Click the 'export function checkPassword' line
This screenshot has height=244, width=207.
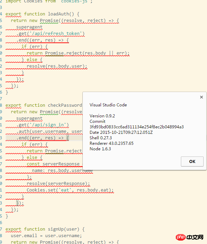pyautogui.click(x=44, y=105)
